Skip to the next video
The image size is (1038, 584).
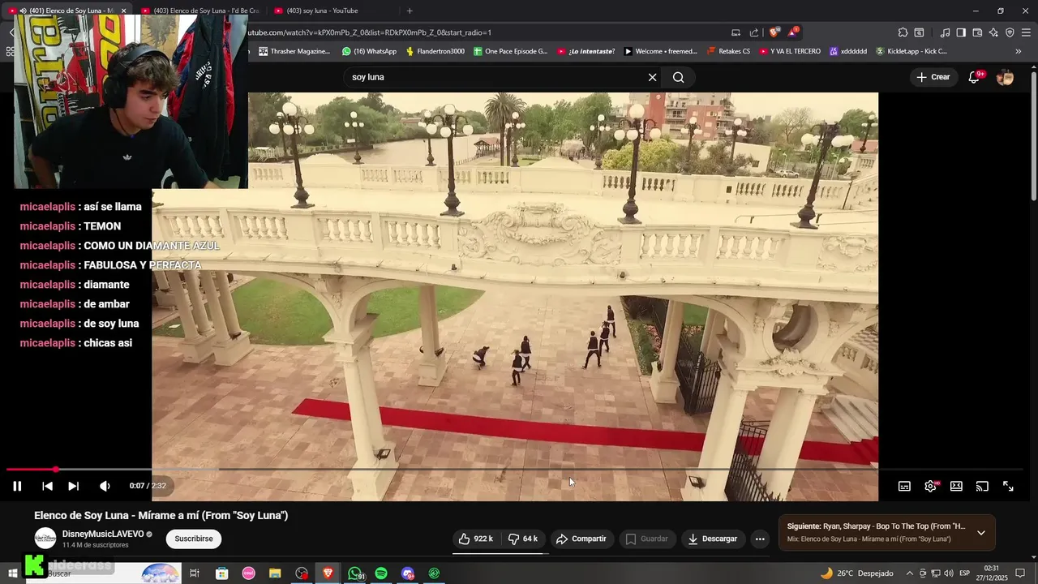click(73, 486)
